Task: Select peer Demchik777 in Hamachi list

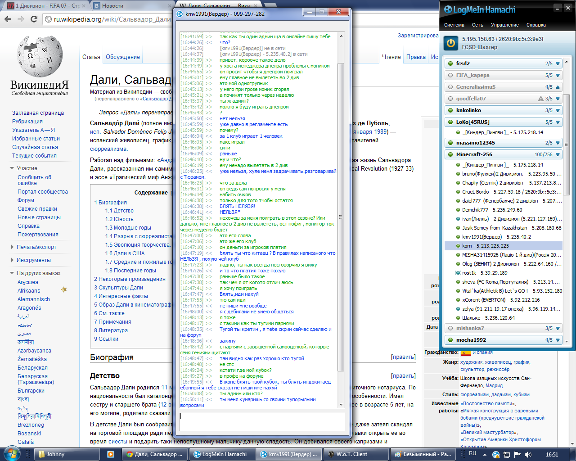Action: (x=503, y=210)
